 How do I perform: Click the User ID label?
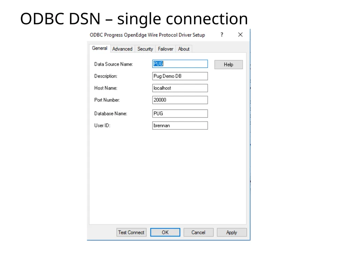pyautogui.click(x=102, y=126)
